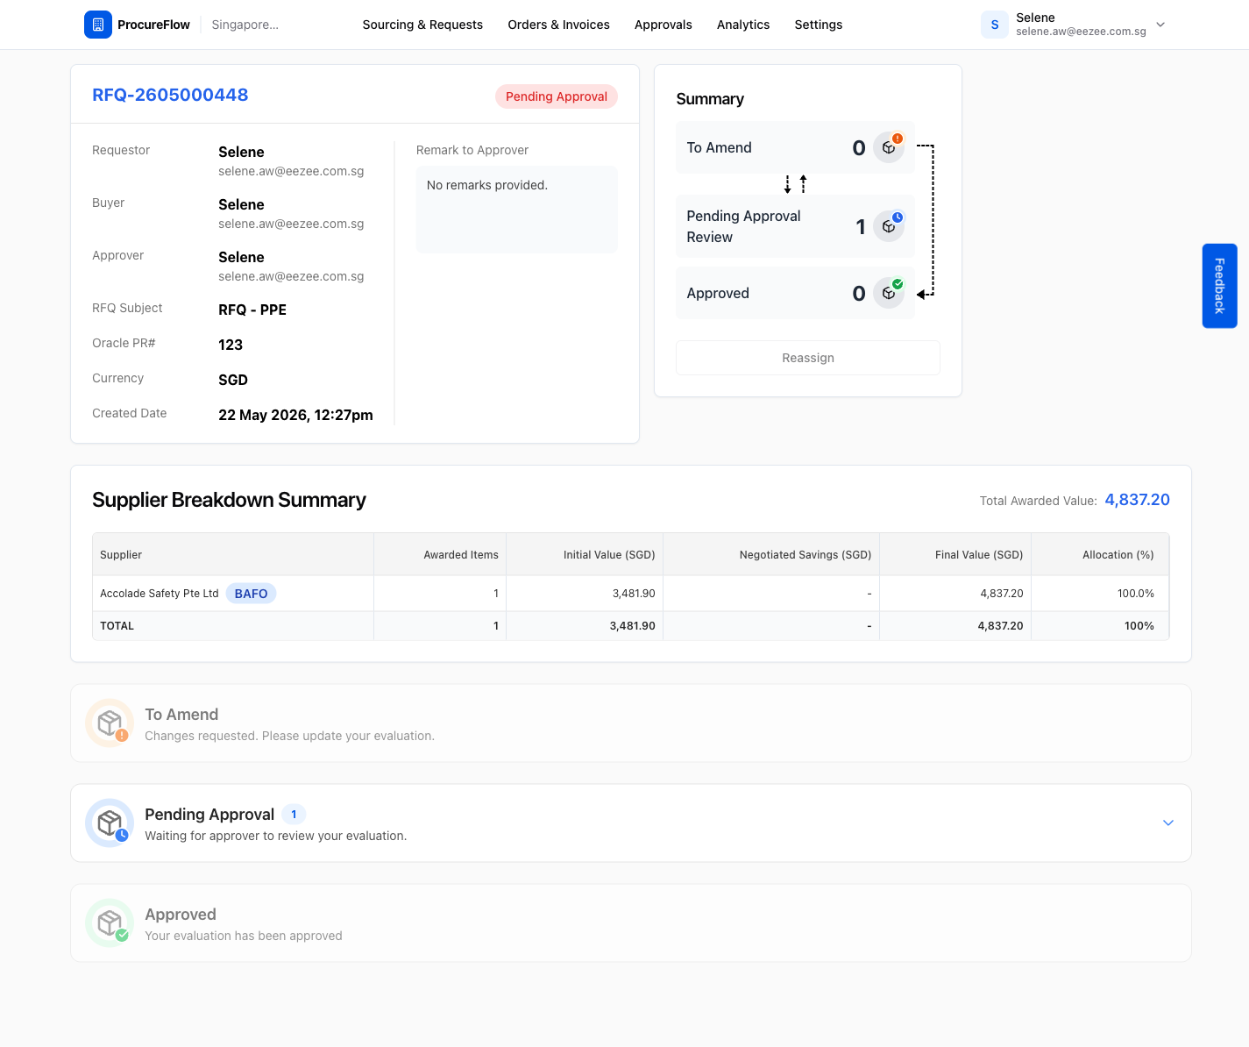Click the Supplier Breakdown Summary heading
1249x1047 pixels.
tap(229, 500)
